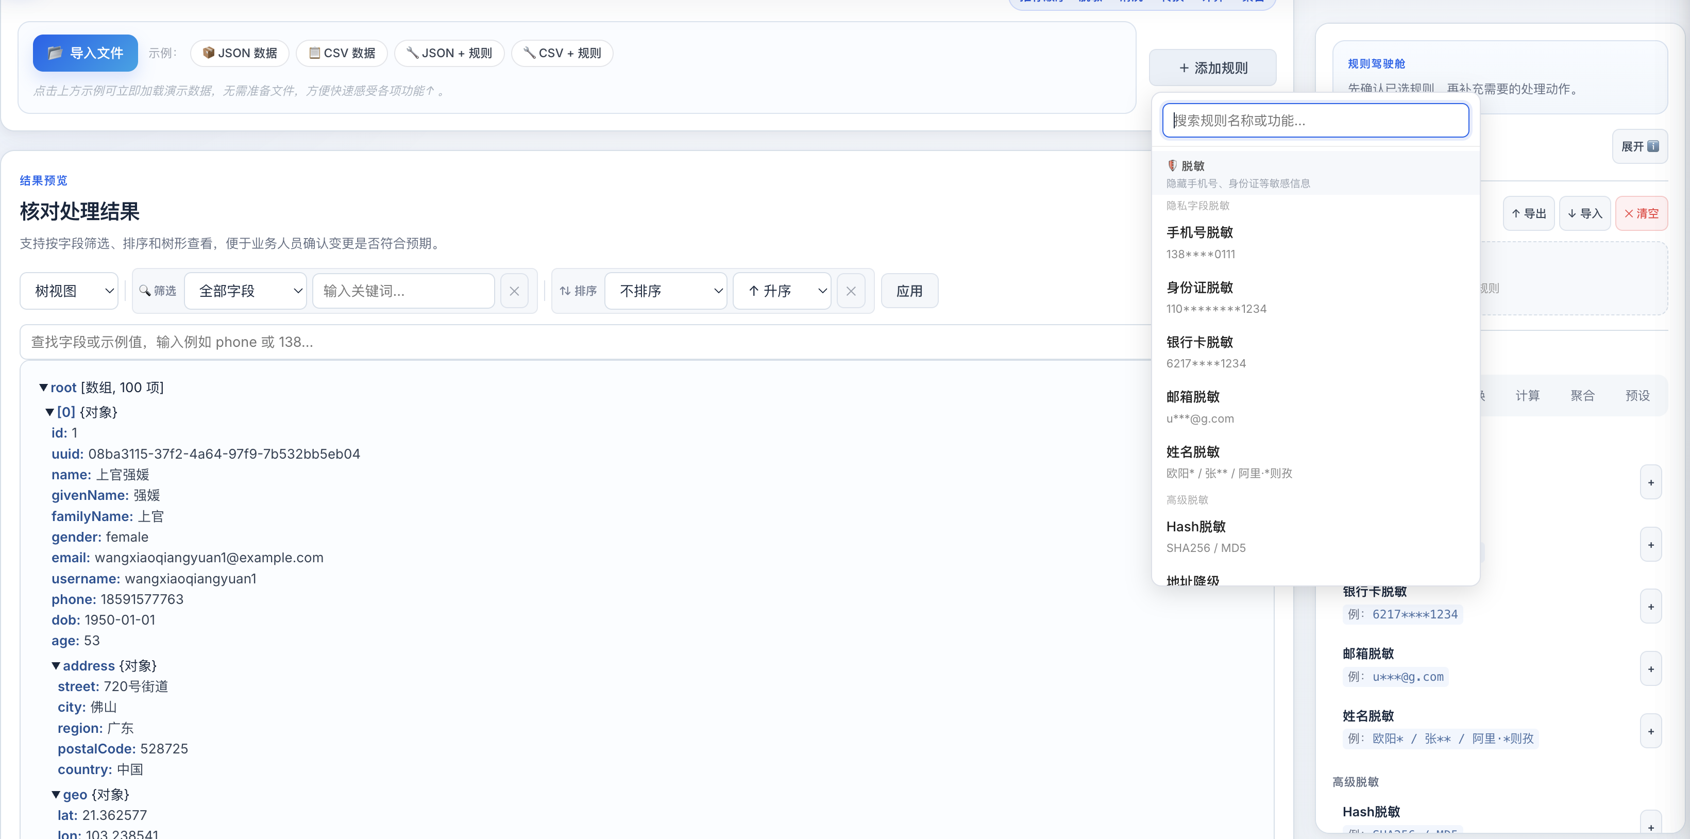The height and width of the screenshot is (839, 1690).
Task: Click the info icon beside 展开 button
Action: click(1654, 146)
